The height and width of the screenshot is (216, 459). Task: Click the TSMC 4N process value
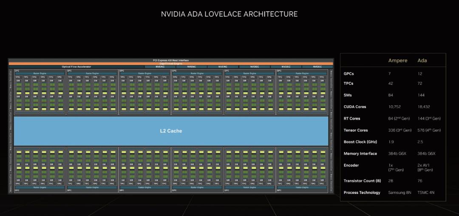(427, 193)
